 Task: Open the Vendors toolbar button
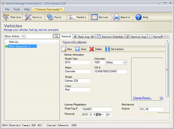tap(77, 17)
